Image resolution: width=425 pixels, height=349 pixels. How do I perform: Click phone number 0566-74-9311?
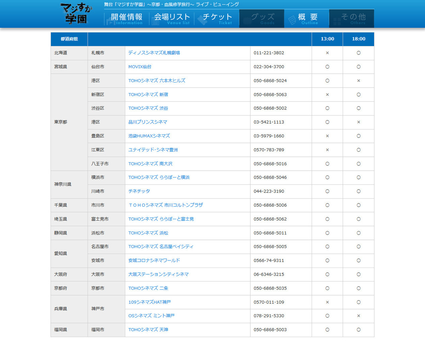pos(269,260)
